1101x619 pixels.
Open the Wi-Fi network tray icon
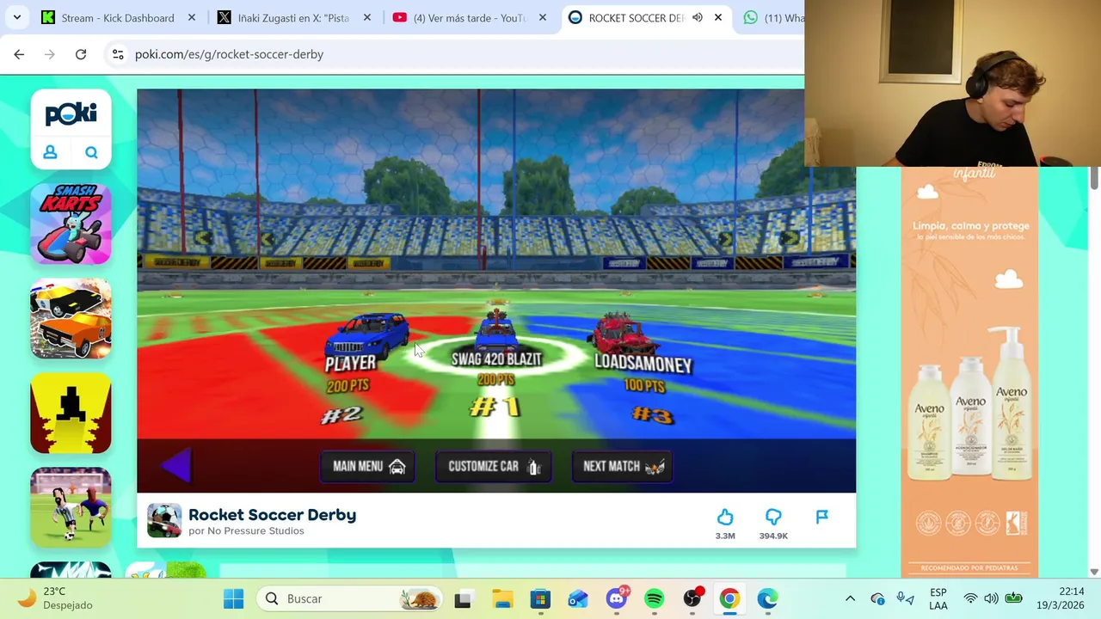tap(970, 598)
